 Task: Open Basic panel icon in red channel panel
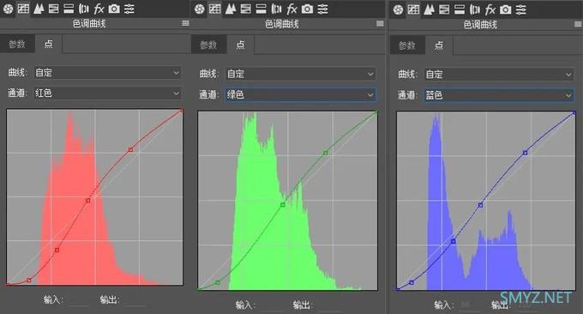8,9
